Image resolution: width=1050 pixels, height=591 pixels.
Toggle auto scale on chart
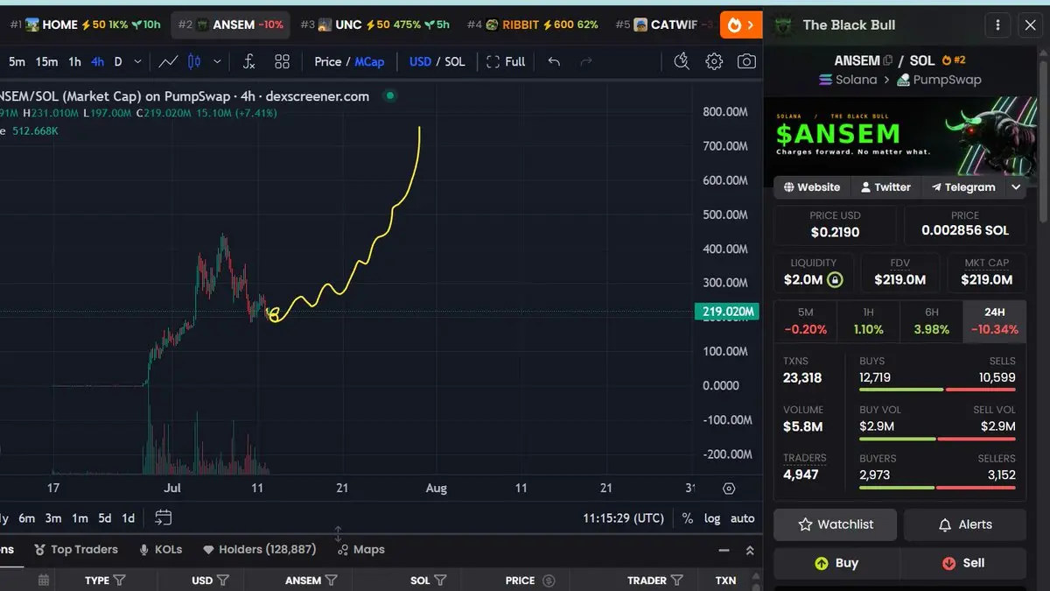742,518
